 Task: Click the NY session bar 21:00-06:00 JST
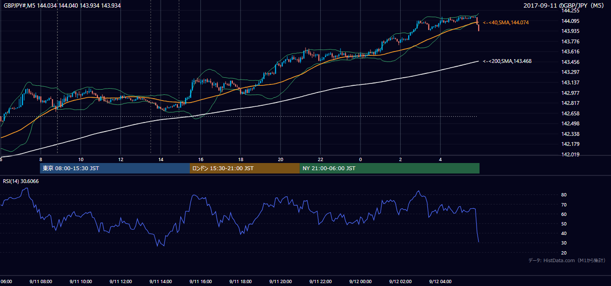[x=389, y=168]
